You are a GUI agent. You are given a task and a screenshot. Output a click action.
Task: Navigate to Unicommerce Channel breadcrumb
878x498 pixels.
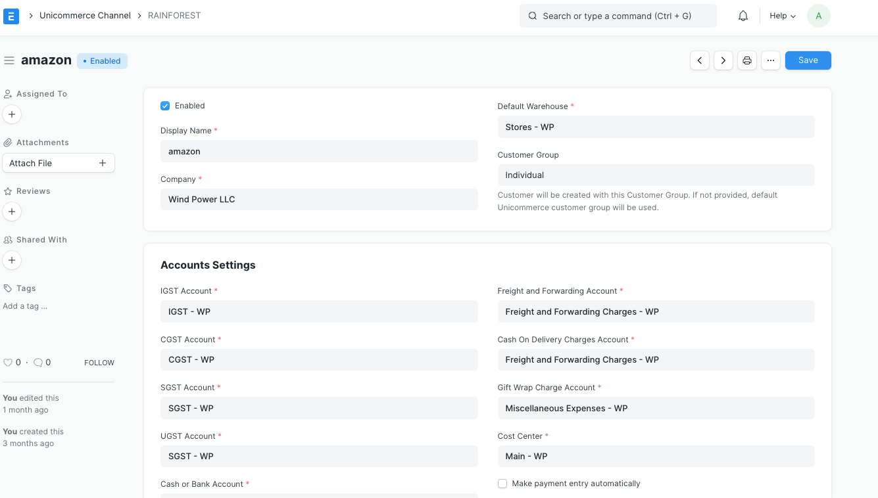(85, 14)
